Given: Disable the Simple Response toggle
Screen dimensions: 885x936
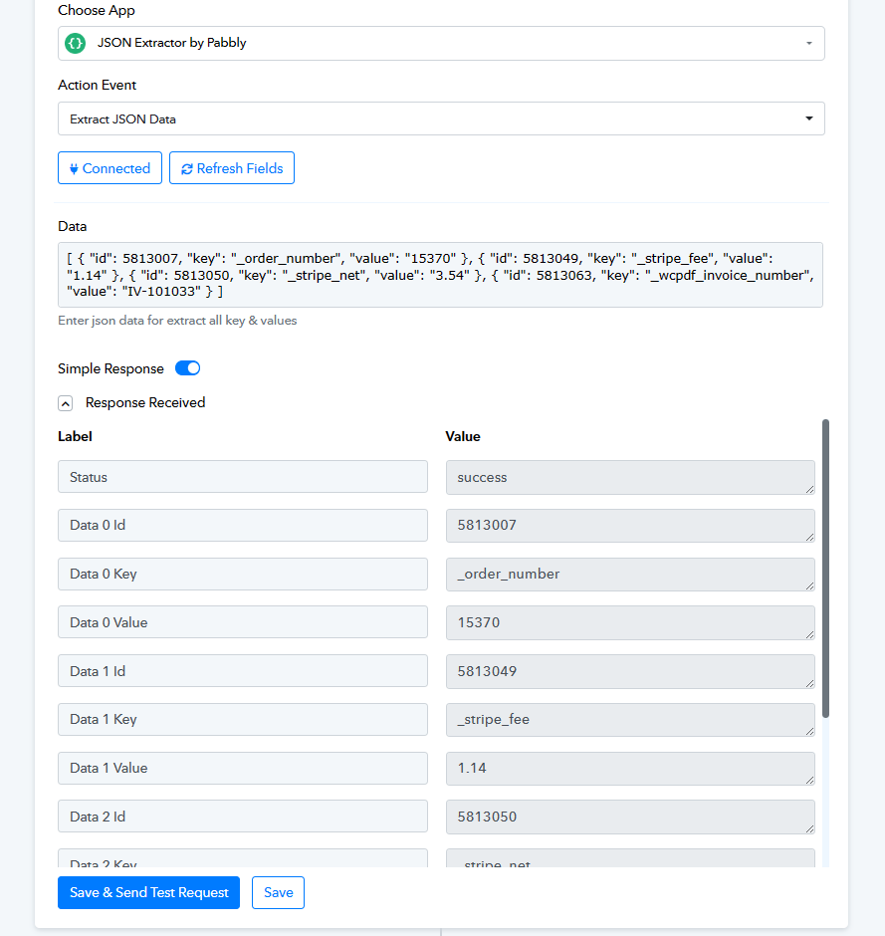Looking at the screenshot, I should tap(187, 368).
